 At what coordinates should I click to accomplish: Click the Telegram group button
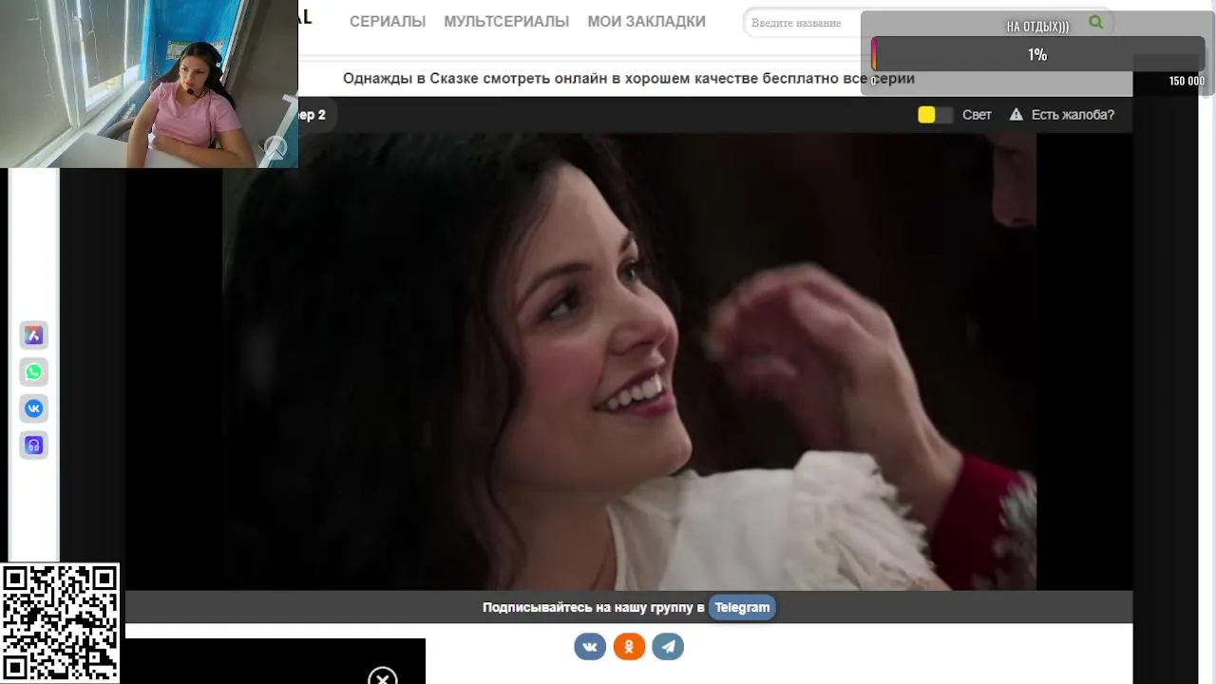click(x=742, y=608)
